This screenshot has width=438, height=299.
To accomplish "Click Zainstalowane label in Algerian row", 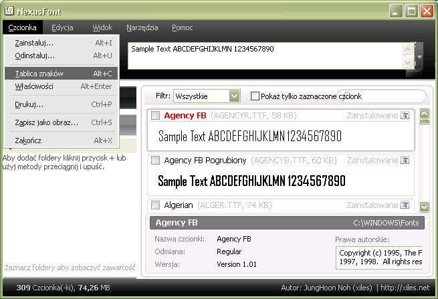I will click(372, 205).
